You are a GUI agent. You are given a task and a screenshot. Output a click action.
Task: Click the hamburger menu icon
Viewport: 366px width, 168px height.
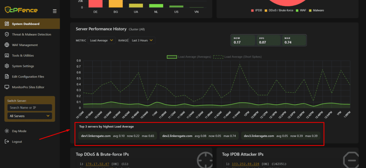[x=55, y=11]
